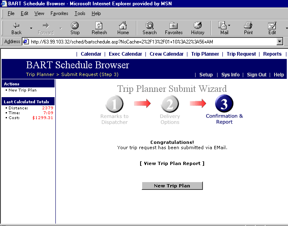Click the Internet Explorer title bar icon
Viewport: 288px width, 226px height.
4,4
